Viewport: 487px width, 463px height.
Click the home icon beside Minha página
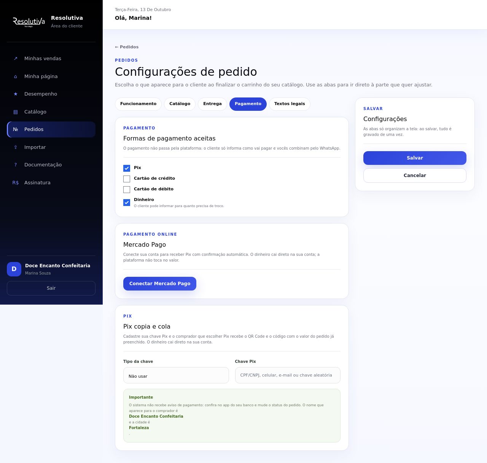(x=16, y=77)
